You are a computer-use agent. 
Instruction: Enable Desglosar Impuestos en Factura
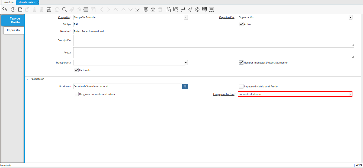(x=76, y=94)
